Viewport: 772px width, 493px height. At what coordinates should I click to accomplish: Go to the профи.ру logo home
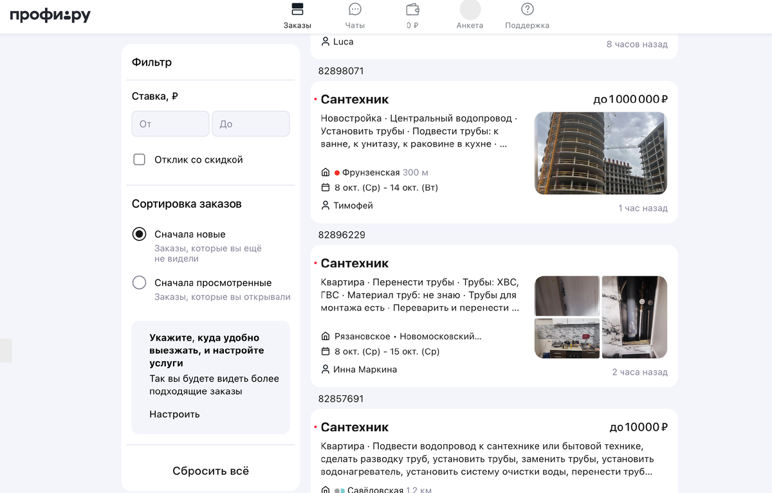(50, 15)
